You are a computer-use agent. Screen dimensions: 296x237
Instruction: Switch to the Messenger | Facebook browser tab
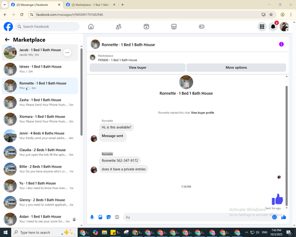pos(36,5)
